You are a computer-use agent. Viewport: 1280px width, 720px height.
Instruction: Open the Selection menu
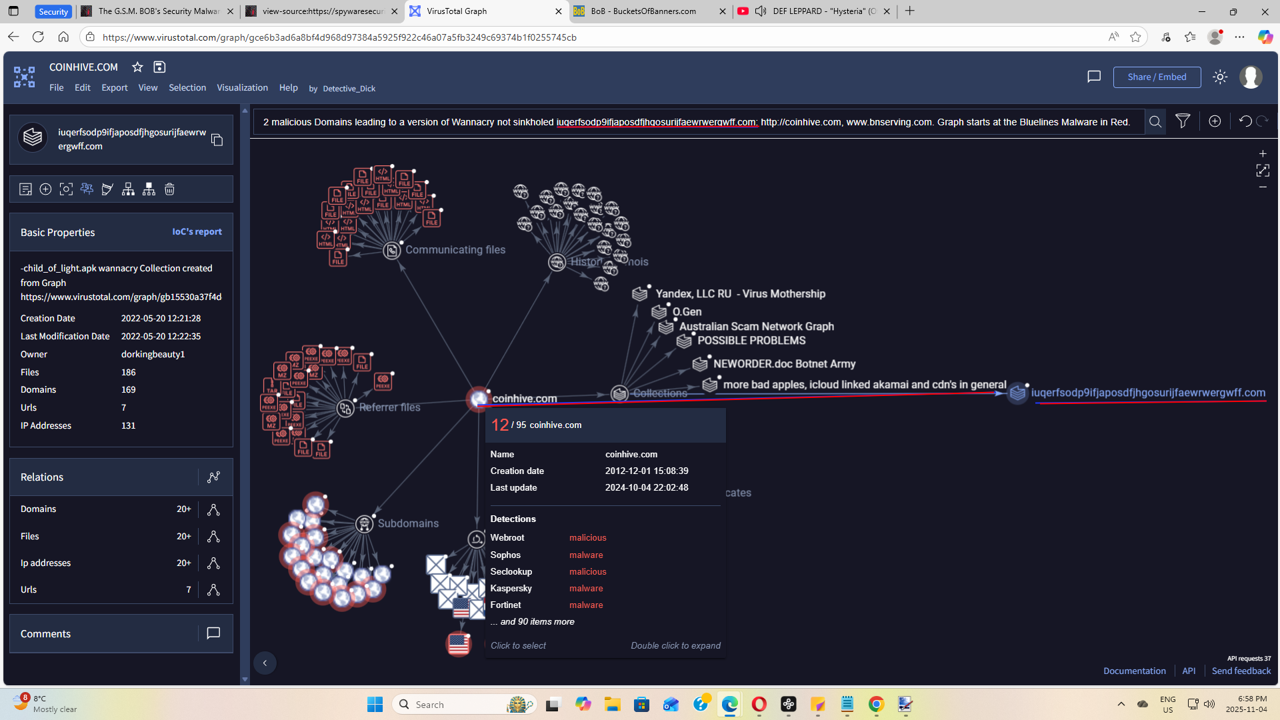point(187,87)
